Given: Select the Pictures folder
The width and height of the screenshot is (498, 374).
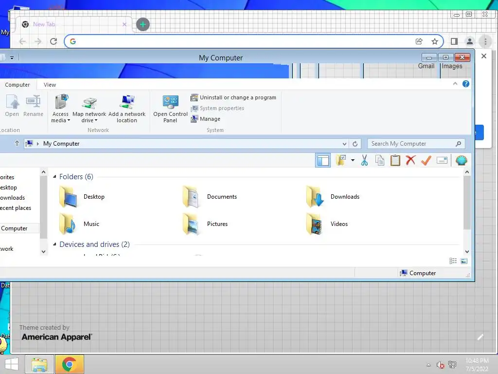Looking at the screenshot, I should click(205, 224).
